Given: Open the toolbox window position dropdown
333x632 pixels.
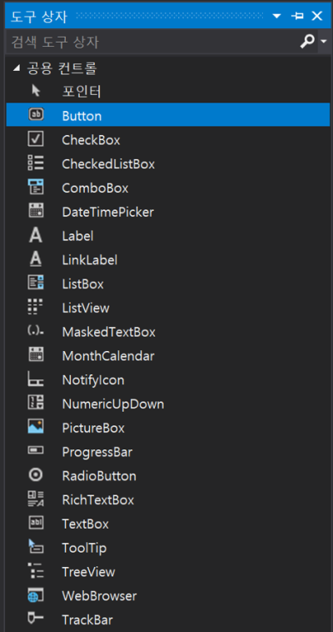Looking at the screenshot, I should [x=276, y=16].
